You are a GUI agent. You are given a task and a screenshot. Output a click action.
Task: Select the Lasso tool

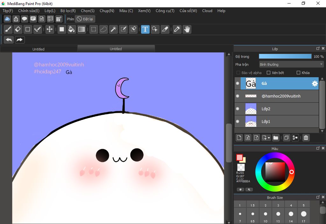point(103,29)
